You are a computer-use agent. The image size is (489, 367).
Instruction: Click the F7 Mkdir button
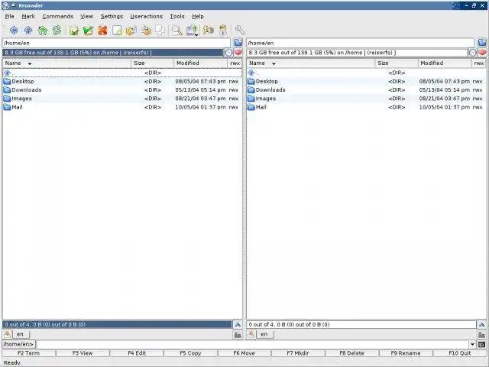(298, 353)
